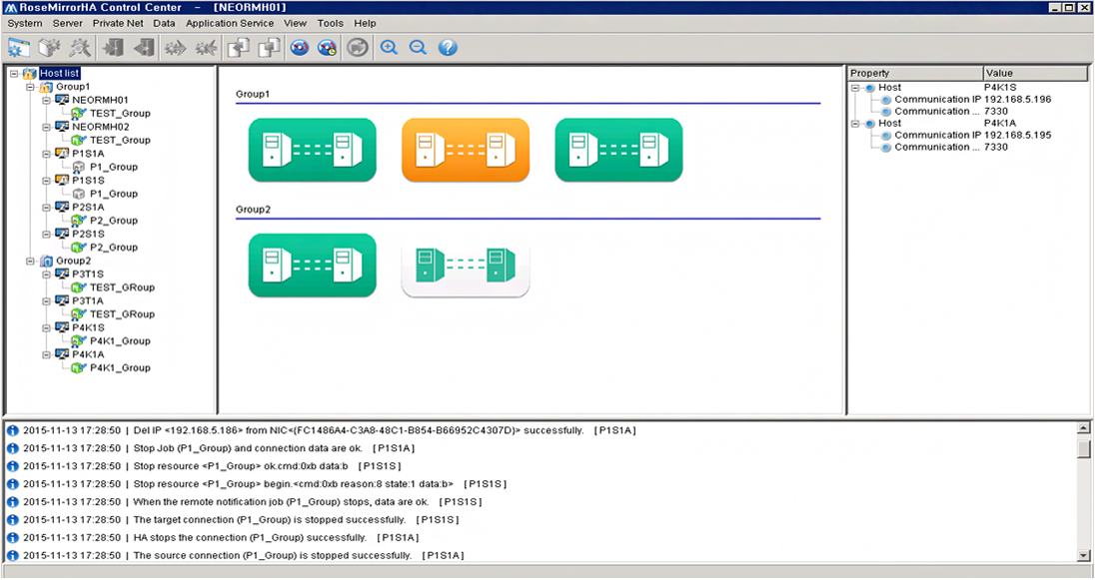The width and height of the screenshot is (1095, 580).
Task: Collapse the Group1 tree node
Action: 30,87
